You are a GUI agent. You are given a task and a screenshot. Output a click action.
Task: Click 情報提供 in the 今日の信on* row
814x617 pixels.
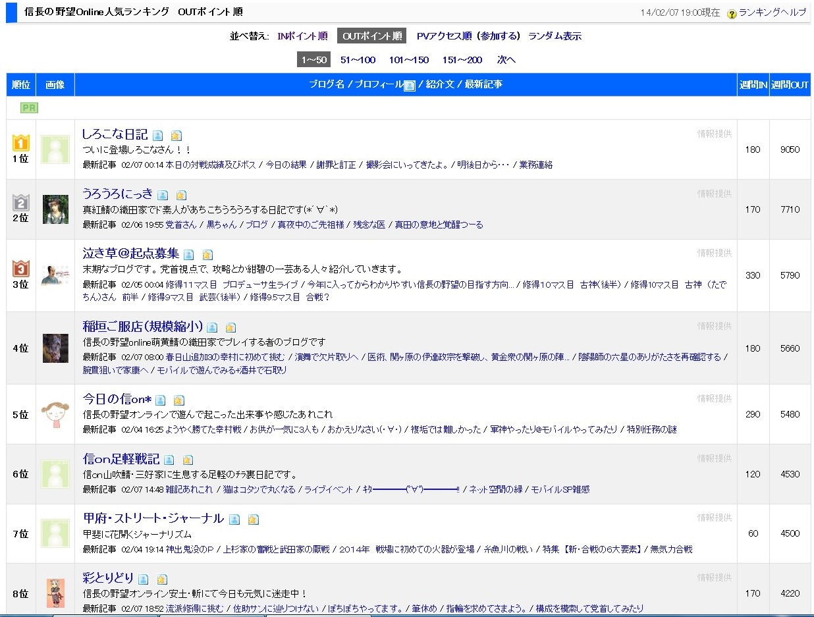click(x=715, y=398)
